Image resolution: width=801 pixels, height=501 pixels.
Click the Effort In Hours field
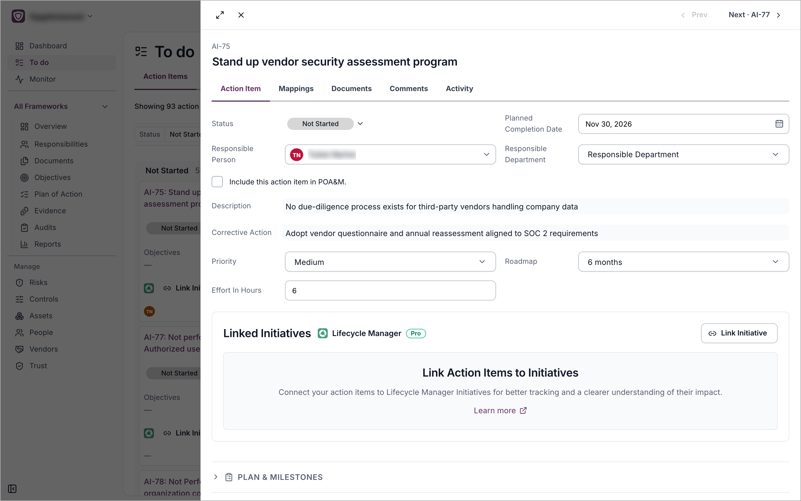[x=390, y=290]
